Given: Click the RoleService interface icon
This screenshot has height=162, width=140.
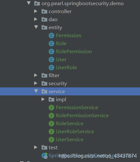Looking at the screenshot, I should point(51,124).
